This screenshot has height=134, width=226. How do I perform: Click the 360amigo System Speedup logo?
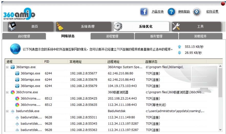19,14
